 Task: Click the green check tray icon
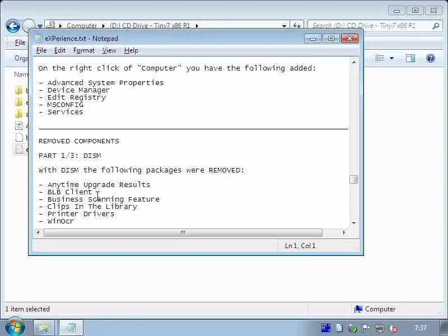(x=353, y=328)
